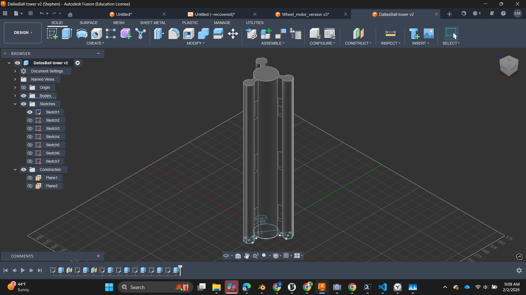This screenshot has width=526, height=295.
Task: Select the Extrude tool
Action: click(67, 34)
